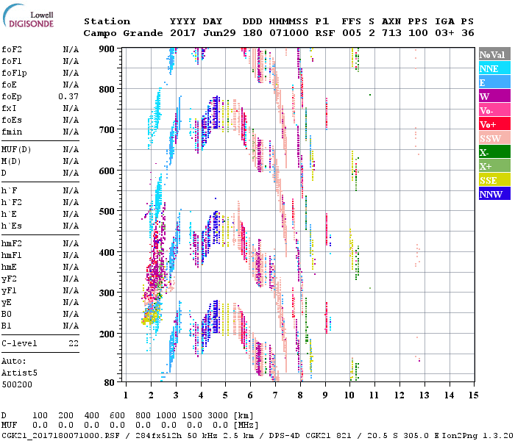The image size is (515, 441).
Task: Select the X- dark green legend swatch
Action: [x=494, y=152]
